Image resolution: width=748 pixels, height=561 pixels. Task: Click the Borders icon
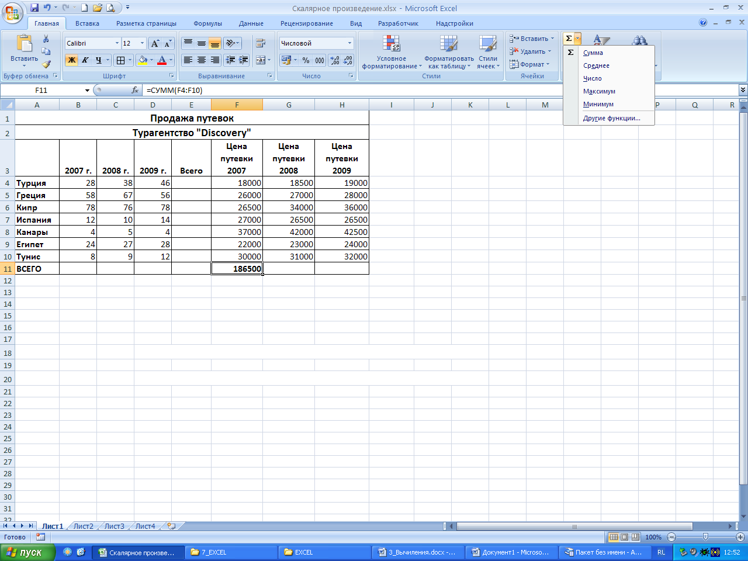point(120,60)
